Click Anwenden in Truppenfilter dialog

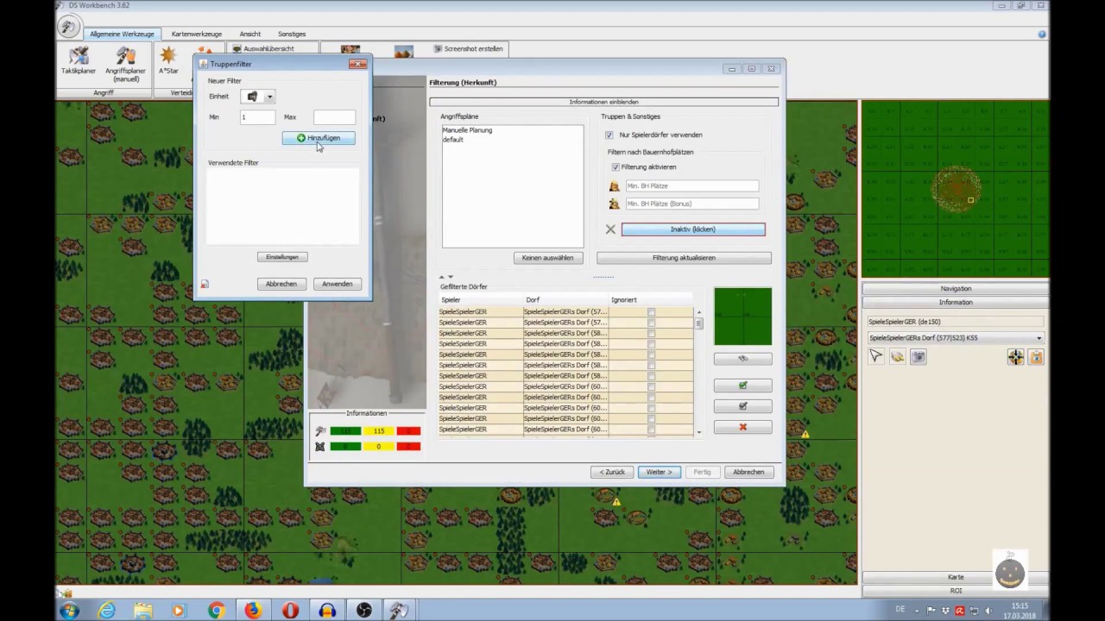(337, 284)
